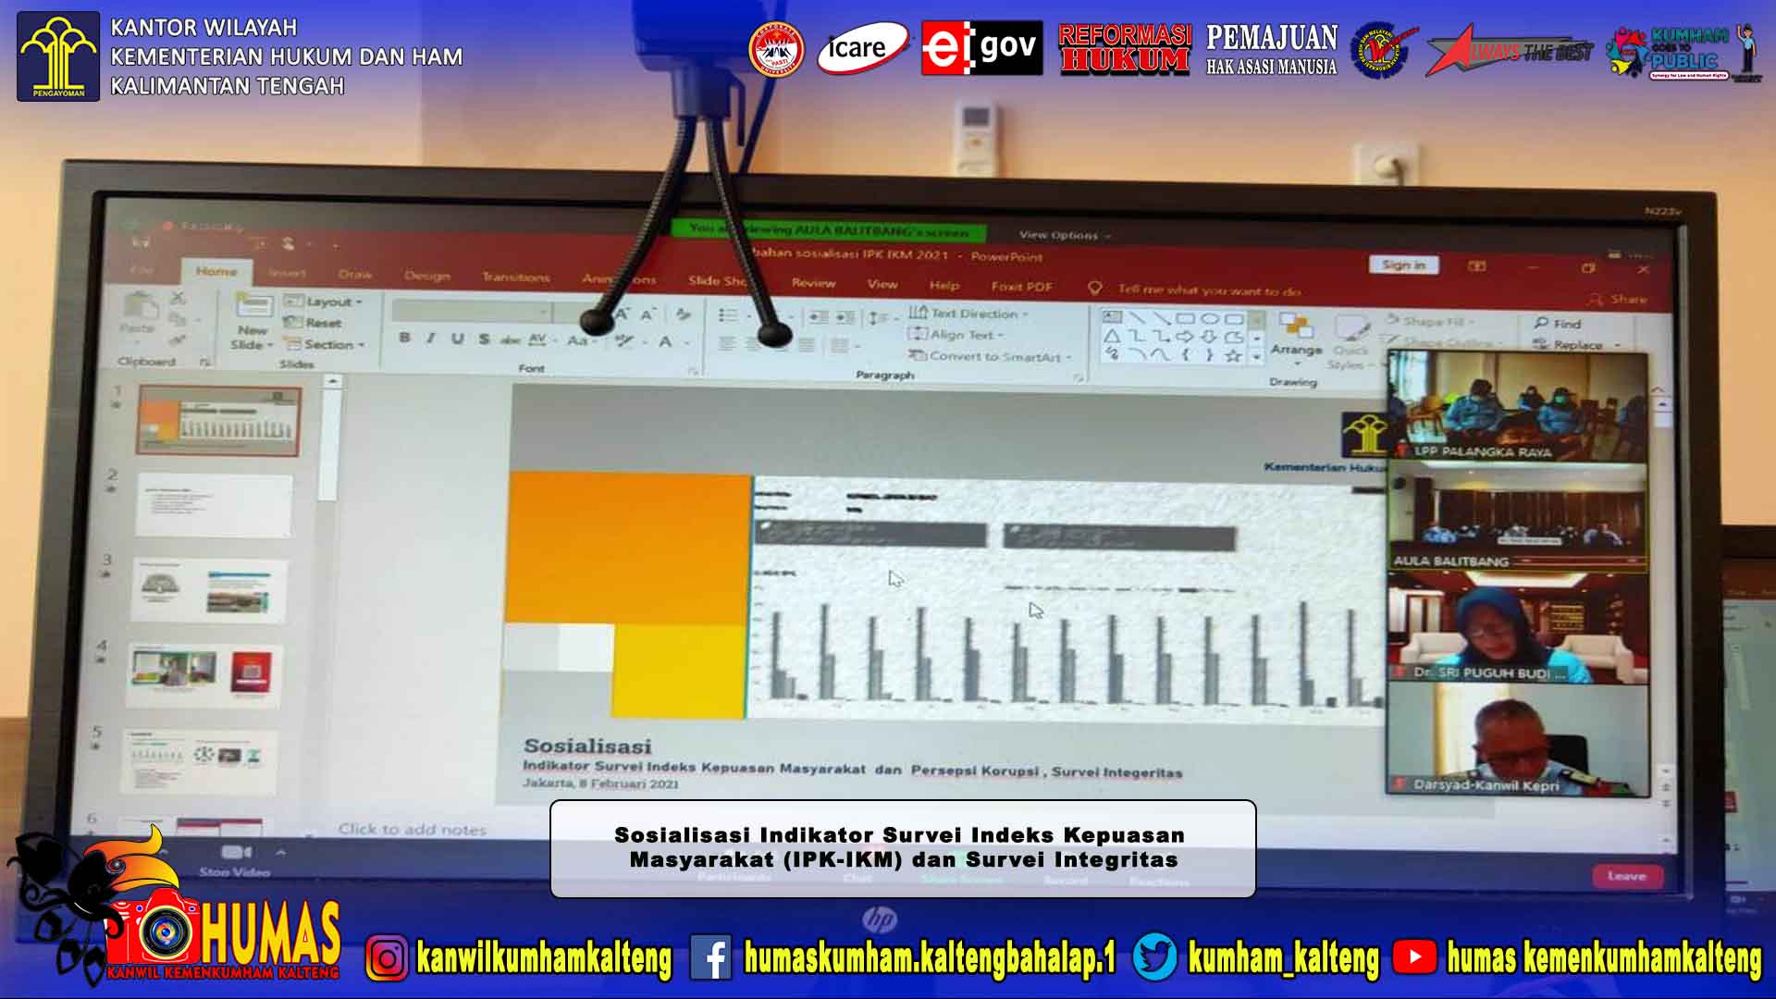Toggle Text Shadow S button
The image size is (1776, 999).
pos(484,339)
